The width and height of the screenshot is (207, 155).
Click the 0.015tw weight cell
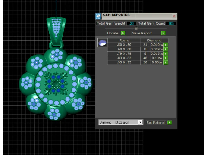(x=157, y=54)
